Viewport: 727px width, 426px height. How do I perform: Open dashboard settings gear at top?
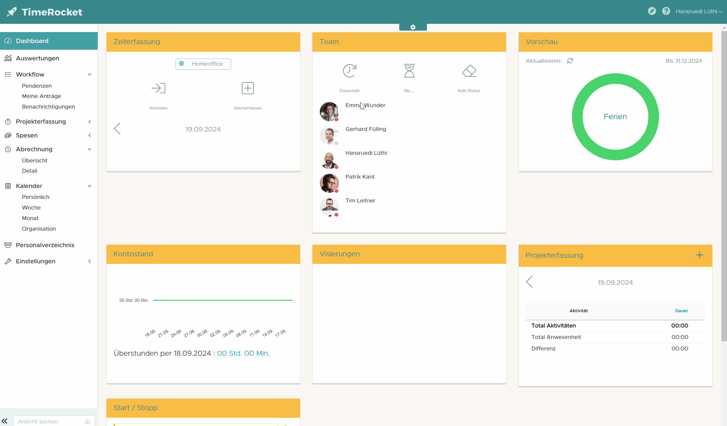413,27
